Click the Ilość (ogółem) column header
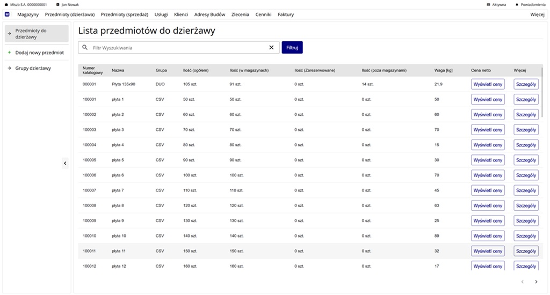This screenshot has width=550, height=295. point(196,70)
